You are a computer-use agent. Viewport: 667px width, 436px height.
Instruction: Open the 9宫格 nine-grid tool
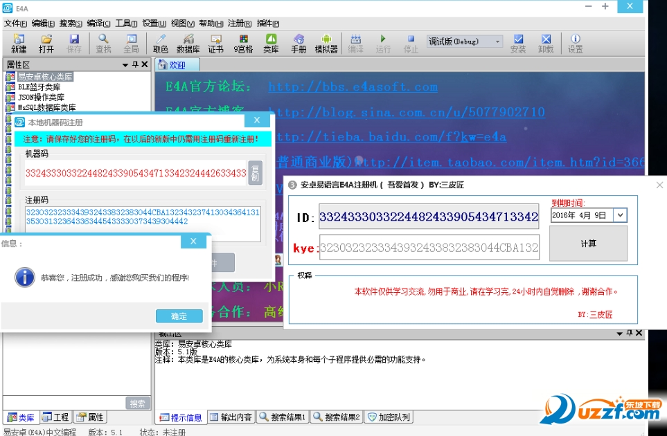click(x=243, y=43)
